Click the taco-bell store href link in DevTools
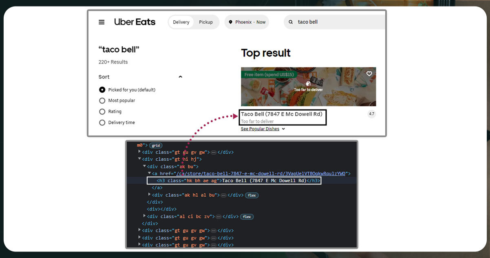 261,173
